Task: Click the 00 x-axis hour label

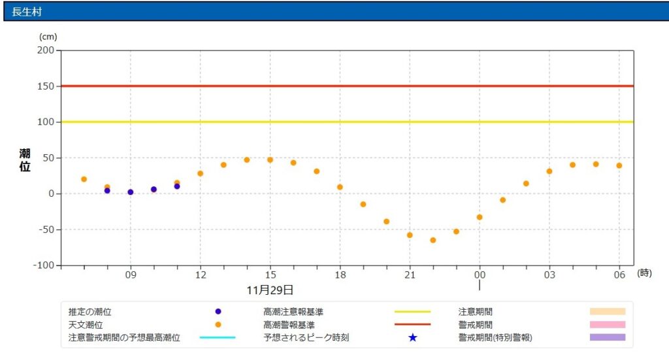Action: coord(480,275)
